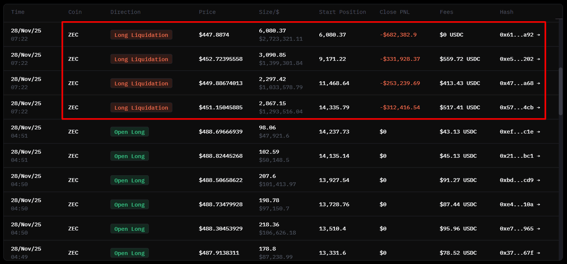Open transaction hash 0x47...a68 link
The image size is (567, 264).
click(520, 83)
